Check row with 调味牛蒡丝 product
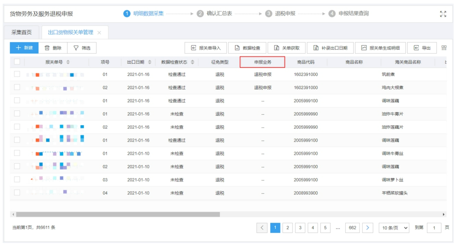The width and height of the screenshot is (455, 247). pyautogui.click(x=17, y=153)
